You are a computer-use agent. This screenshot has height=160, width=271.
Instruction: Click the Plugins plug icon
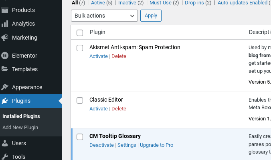tap(5, 101)
